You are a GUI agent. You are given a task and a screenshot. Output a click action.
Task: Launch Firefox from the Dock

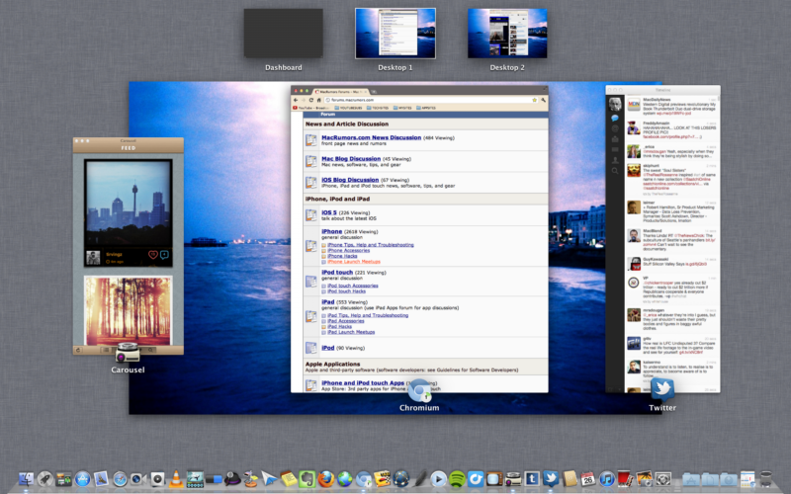click(x=326, y=479)
